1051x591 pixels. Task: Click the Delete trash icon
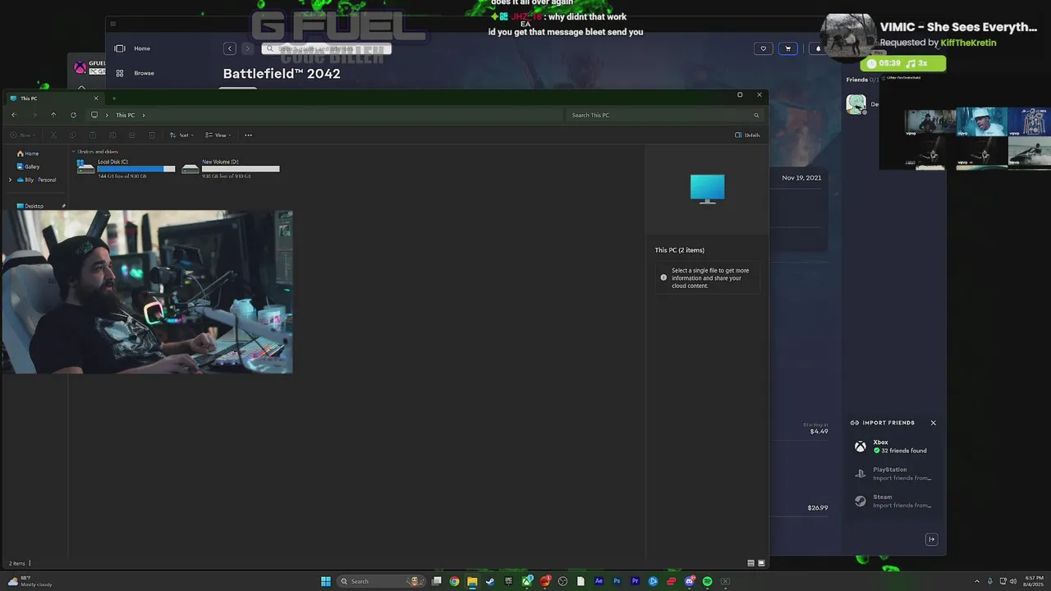[152, 135]
